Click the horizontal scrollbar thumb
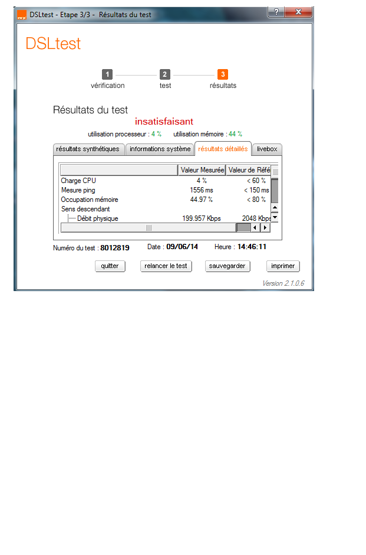The image size is (366, 555). 149,227
